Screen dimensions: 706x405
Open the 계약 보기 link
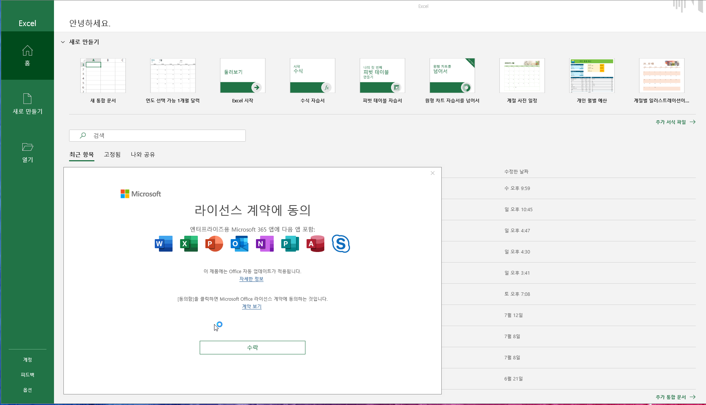252,306
